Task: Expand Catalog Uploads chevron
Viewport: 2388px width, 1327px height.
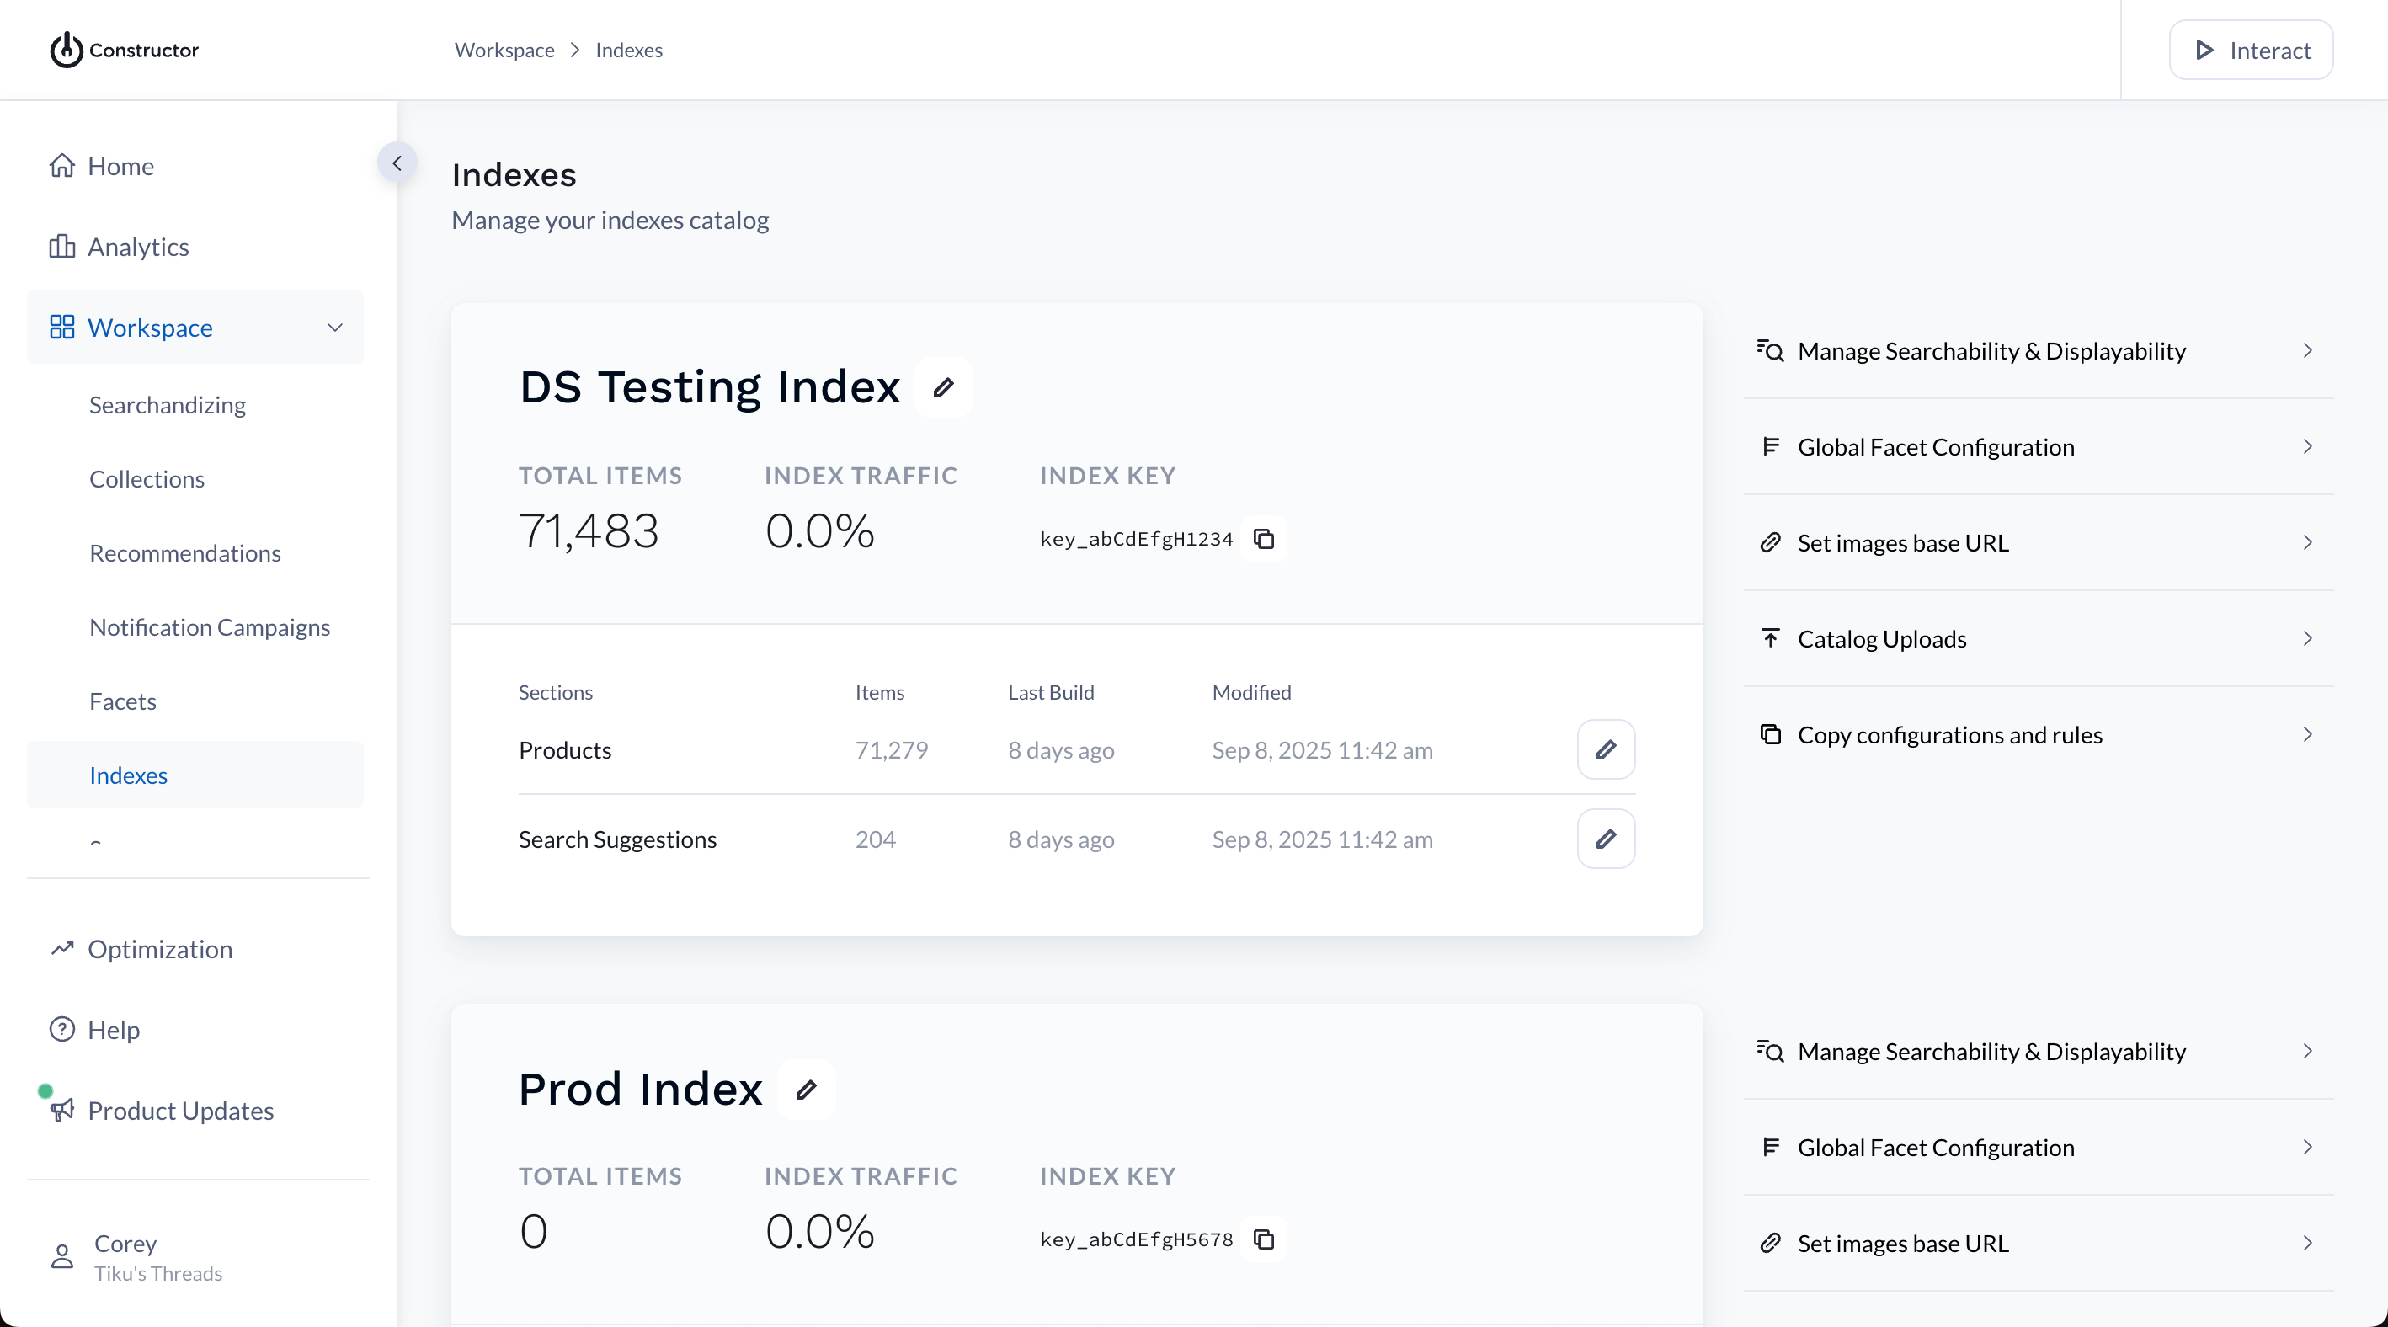Action: [x=2308, y=638]
